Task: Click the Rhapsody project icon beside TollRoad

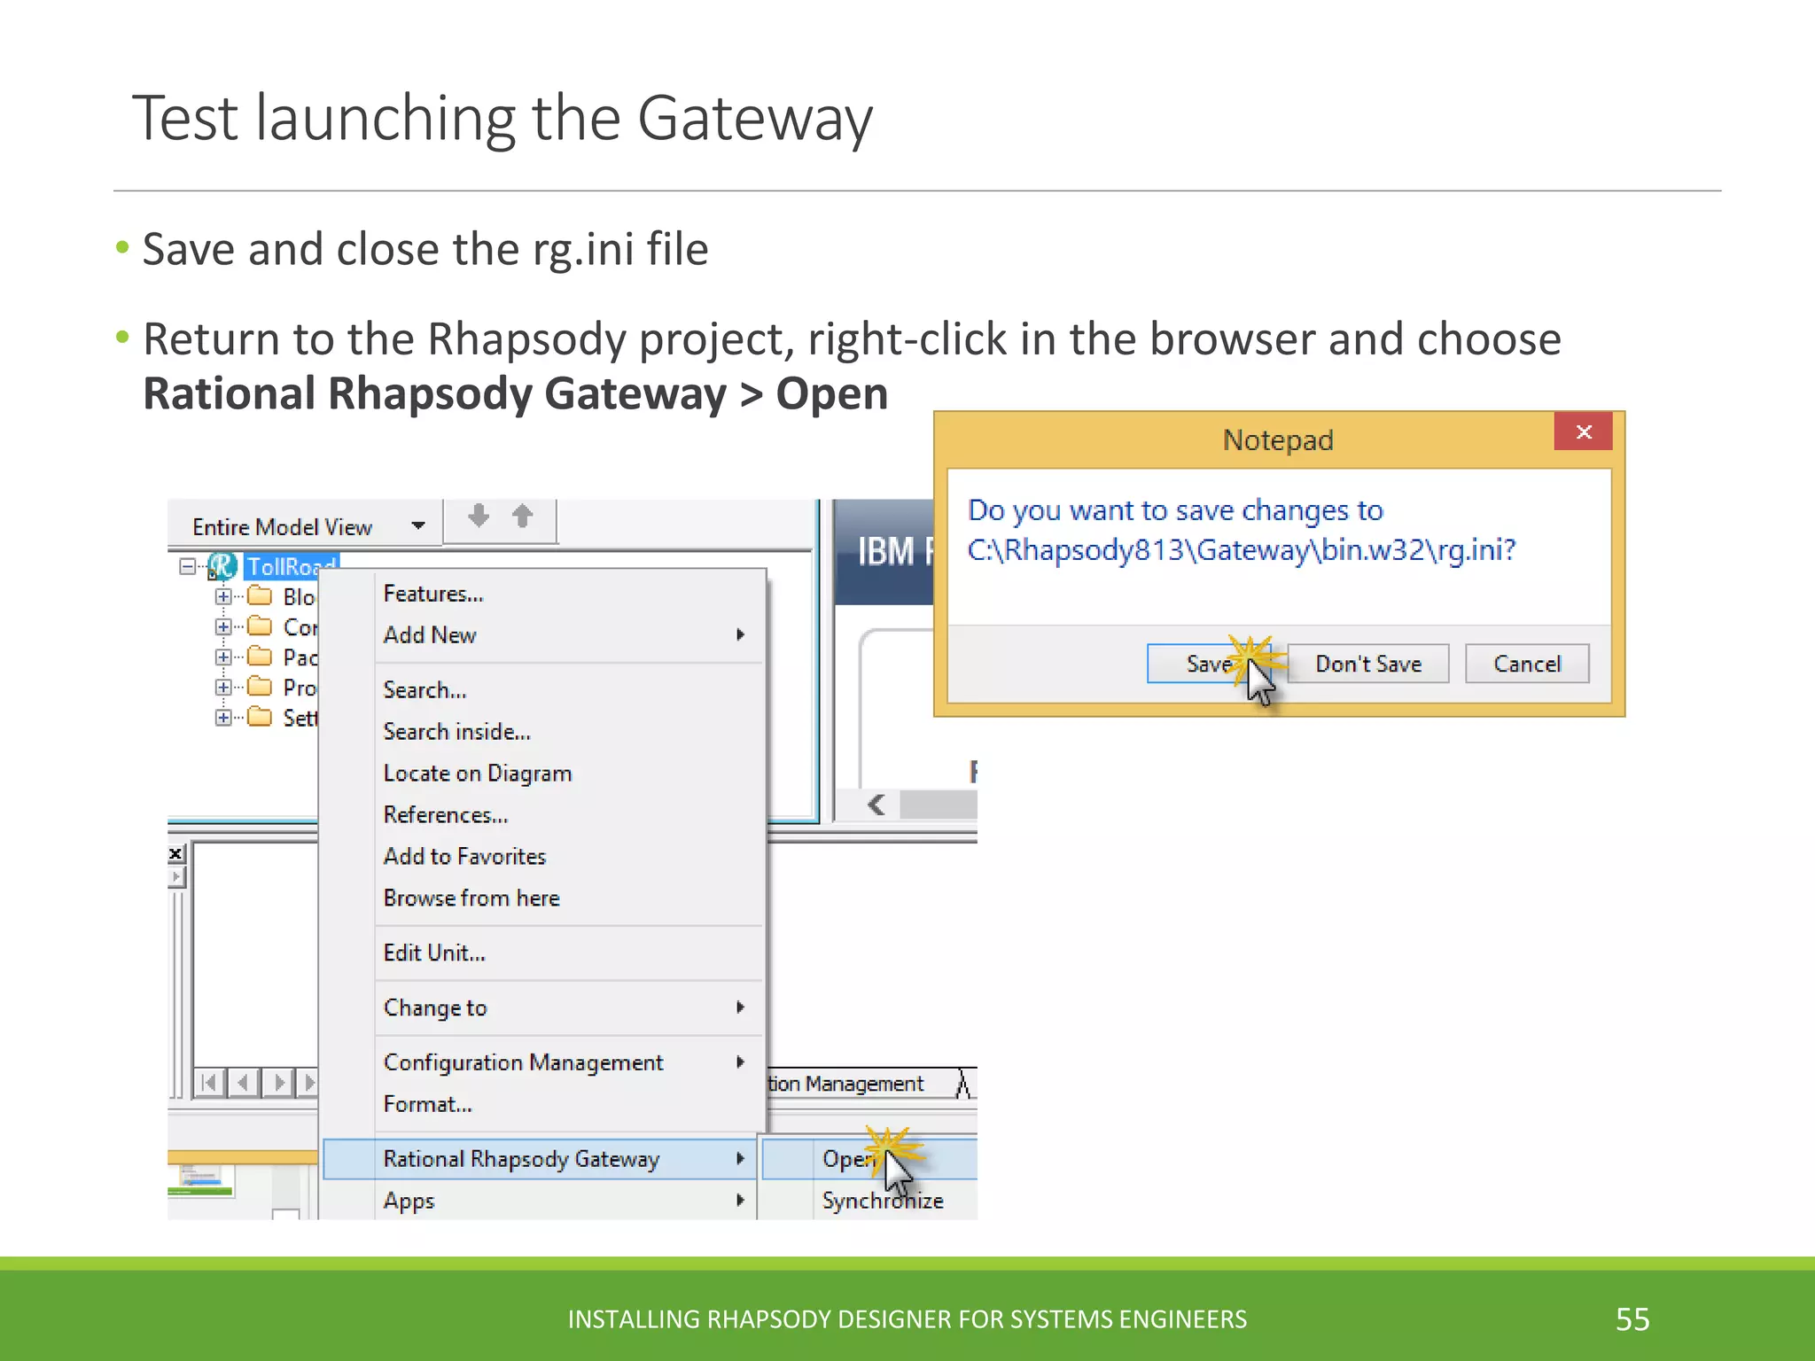Action: (222, 566)
